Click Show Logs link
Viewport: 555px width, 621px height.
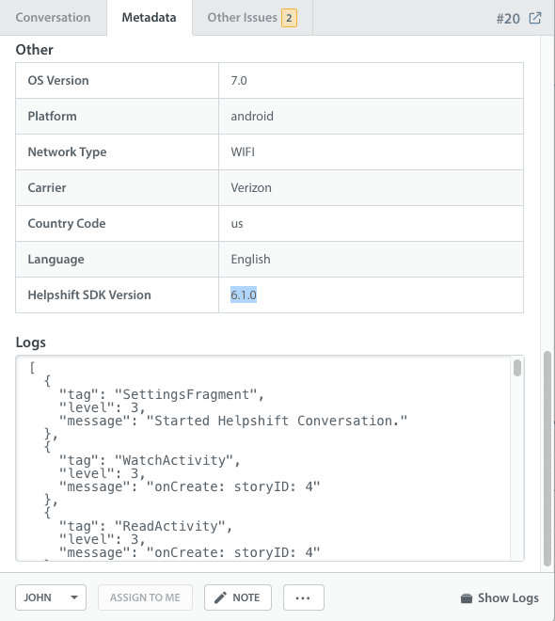tap(508, 597)
